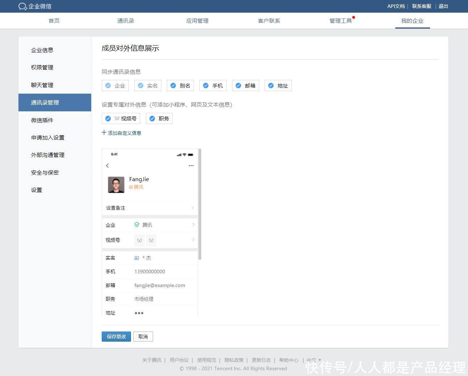The width and height of the screenshot is (468, 376).
Task: Click the address ellipsis dots in preview
Action: click(x=139, y=313)
